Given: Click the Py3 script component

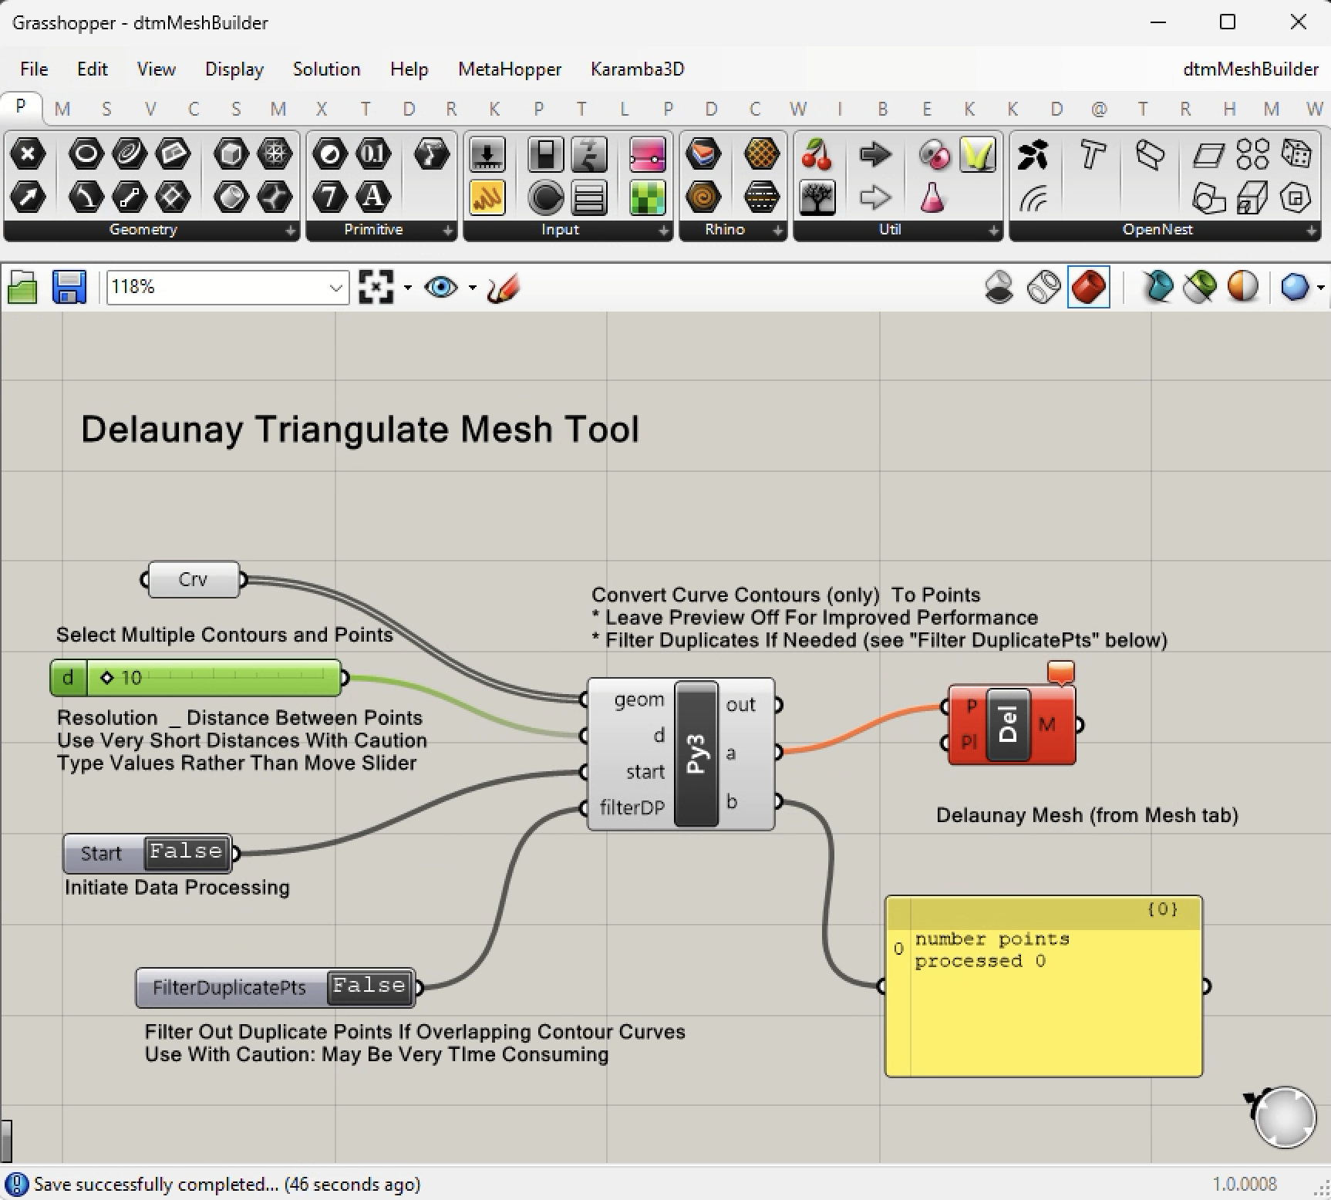Looking at the screenshot, I should 696,753.
